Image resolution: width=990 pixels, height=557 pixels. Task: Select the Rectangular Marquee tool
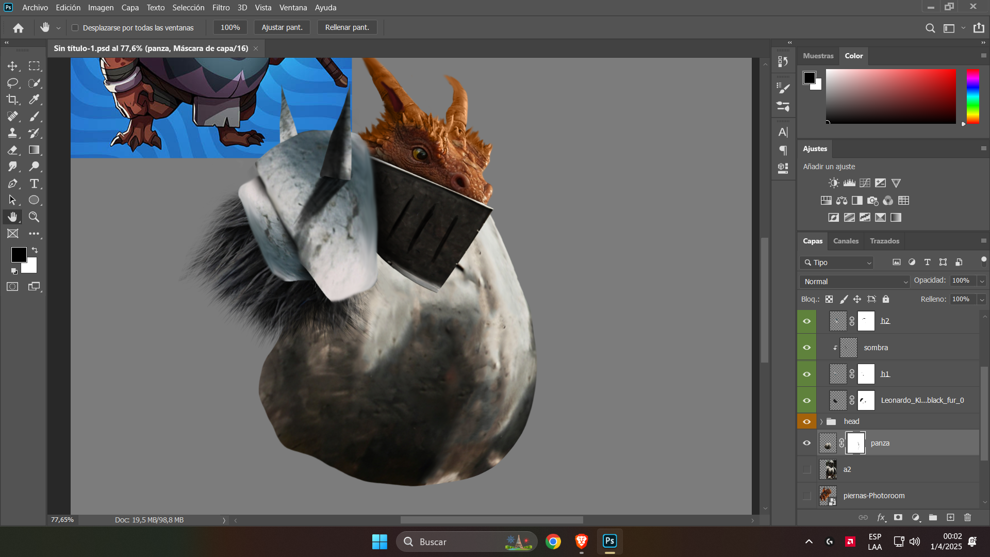34,66
